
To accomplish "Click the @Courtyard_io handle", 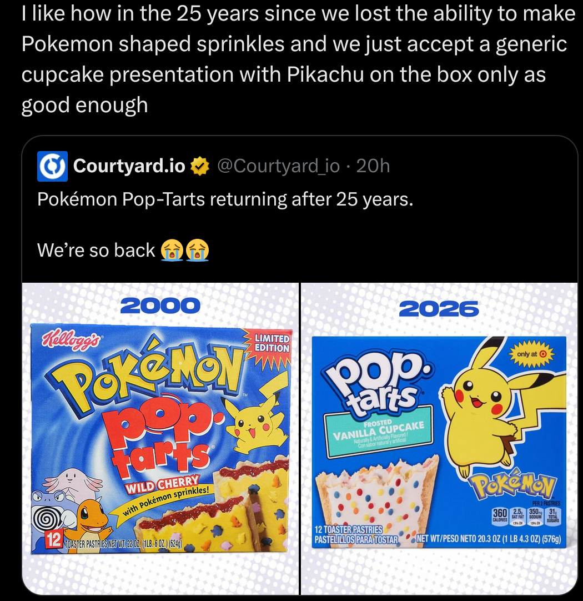I will pos(278,166).
